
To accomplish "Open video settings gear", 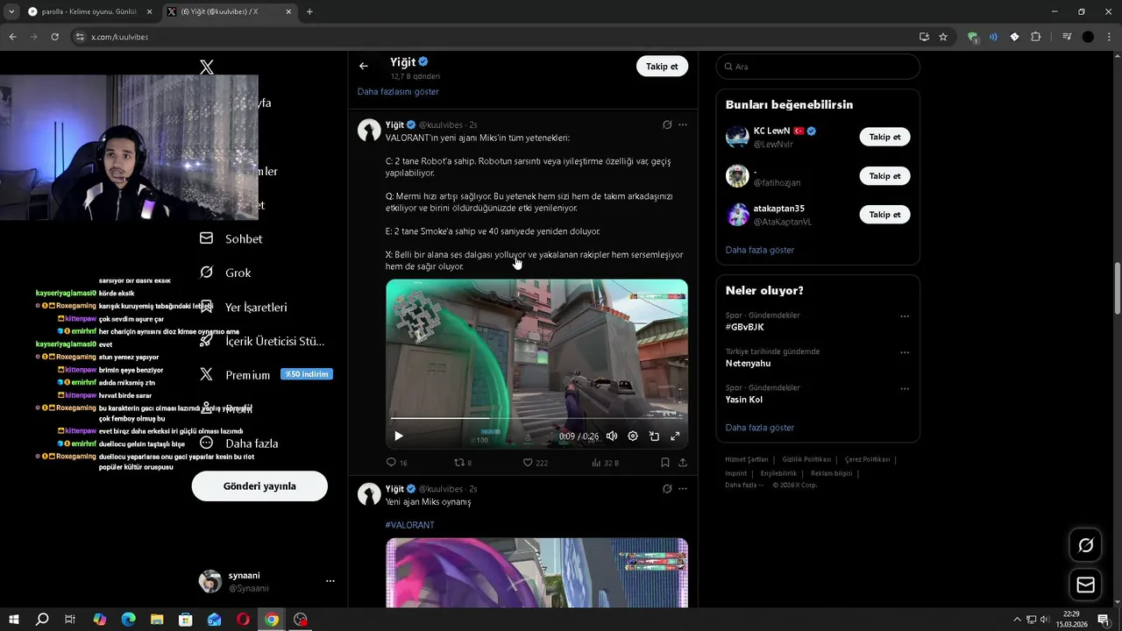I will click(x=633, y=436).
